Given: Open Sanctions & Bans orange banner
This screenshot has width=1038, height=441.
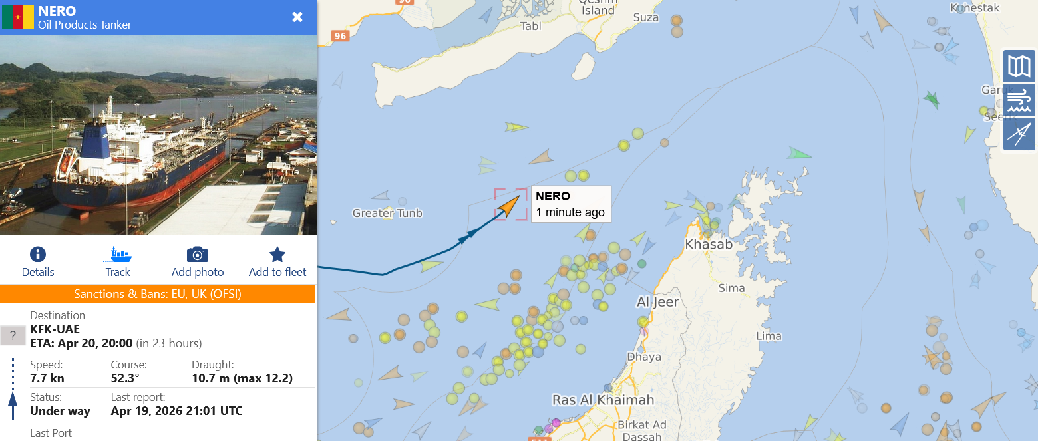Looking at the screenshot, I should 158,293.
